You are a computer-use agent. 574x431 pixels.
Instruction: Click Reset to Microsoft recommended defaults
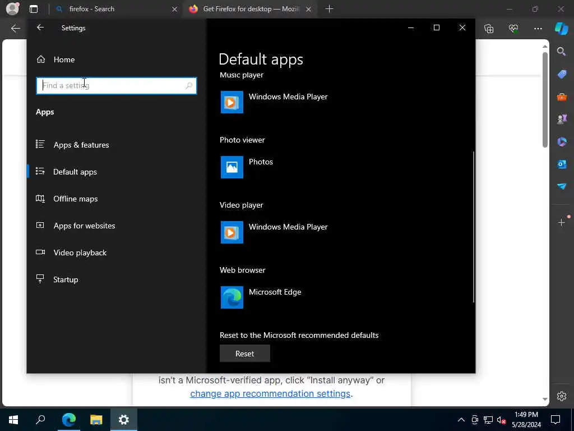245,354
